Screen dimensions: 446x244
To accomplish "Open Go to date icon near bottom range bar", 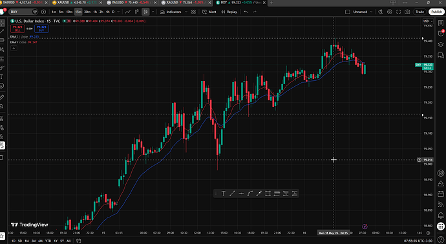I will [x=79, y=241].
